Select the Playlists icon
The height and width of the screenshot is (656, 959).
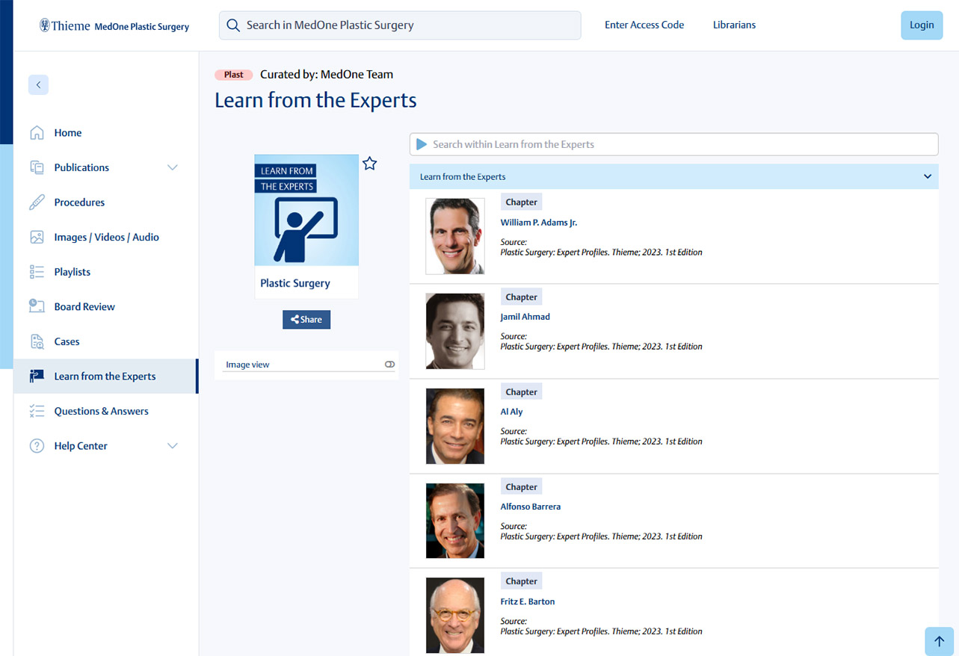(37, 271)
